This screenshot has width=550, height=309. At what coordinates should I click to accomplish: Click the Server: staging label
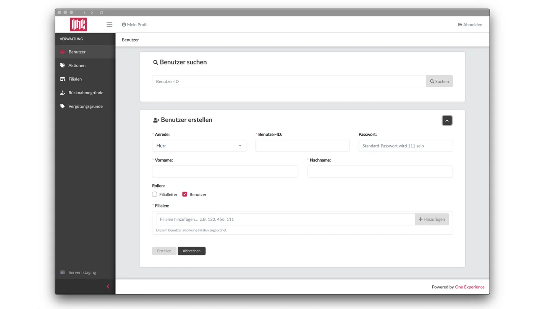[x=82, y=272]
